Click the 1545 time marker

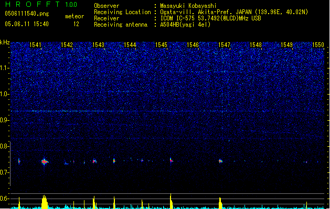pos(161,45)
